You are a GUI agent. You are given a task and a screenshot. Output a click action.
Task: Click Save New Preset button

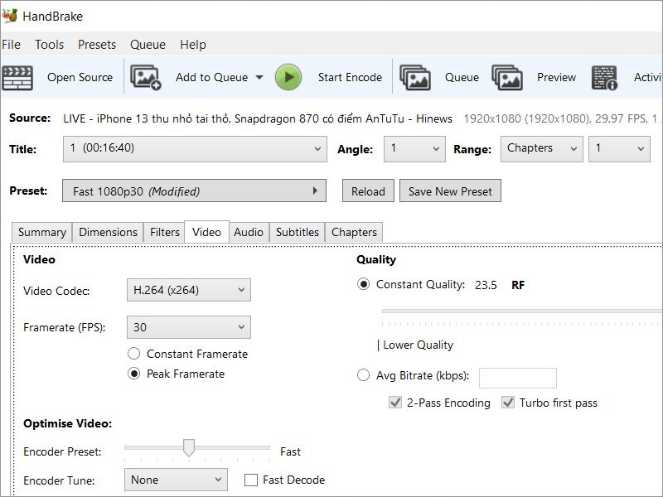coord(450,191)
